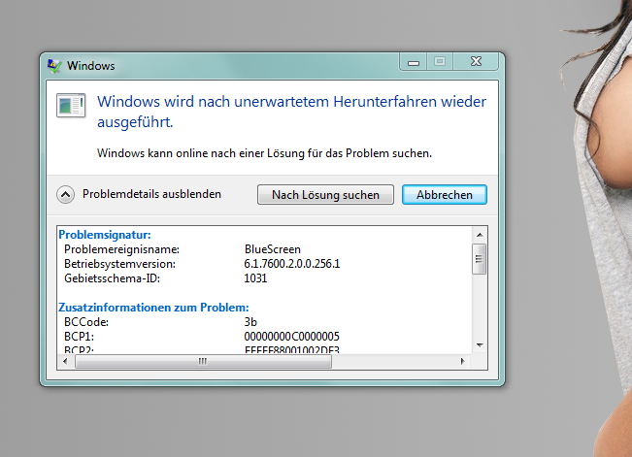Click the 'BCP1:' label

pyautogui.click(x=79, y=337)
